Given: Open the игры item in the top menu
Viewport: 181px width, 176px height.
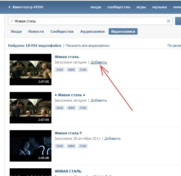Looking at the screenshot, I should (x=141, y=7).
